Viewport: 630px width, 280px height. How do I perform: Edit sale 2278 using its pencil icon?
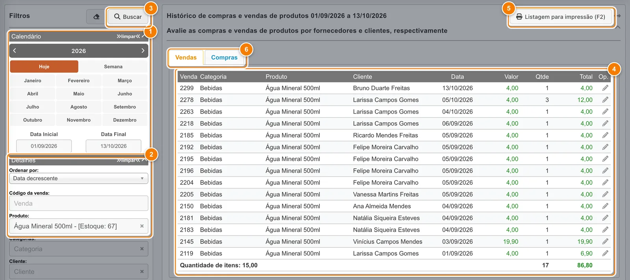[x=605, y=100]
